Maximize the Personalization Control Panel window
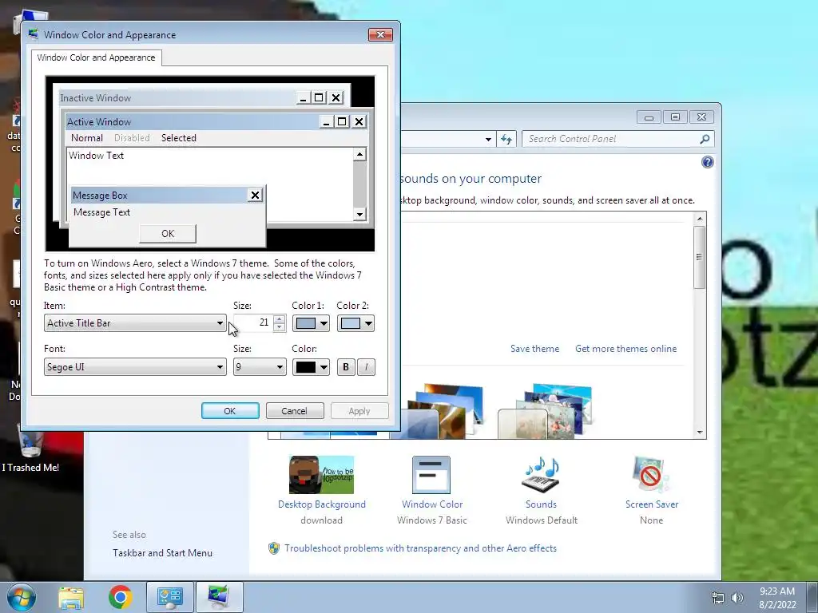 click(x=675, y=117)
